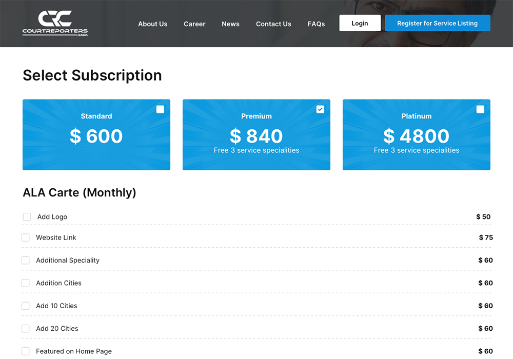Open the About Us page
The image size is (513, 359).
pos(152,24)
